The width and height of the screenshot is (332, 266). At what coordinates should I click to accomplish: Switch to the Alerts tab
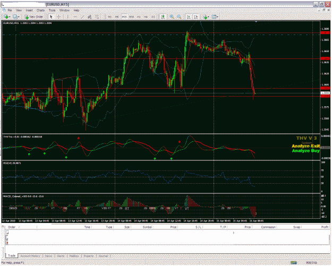61,256
